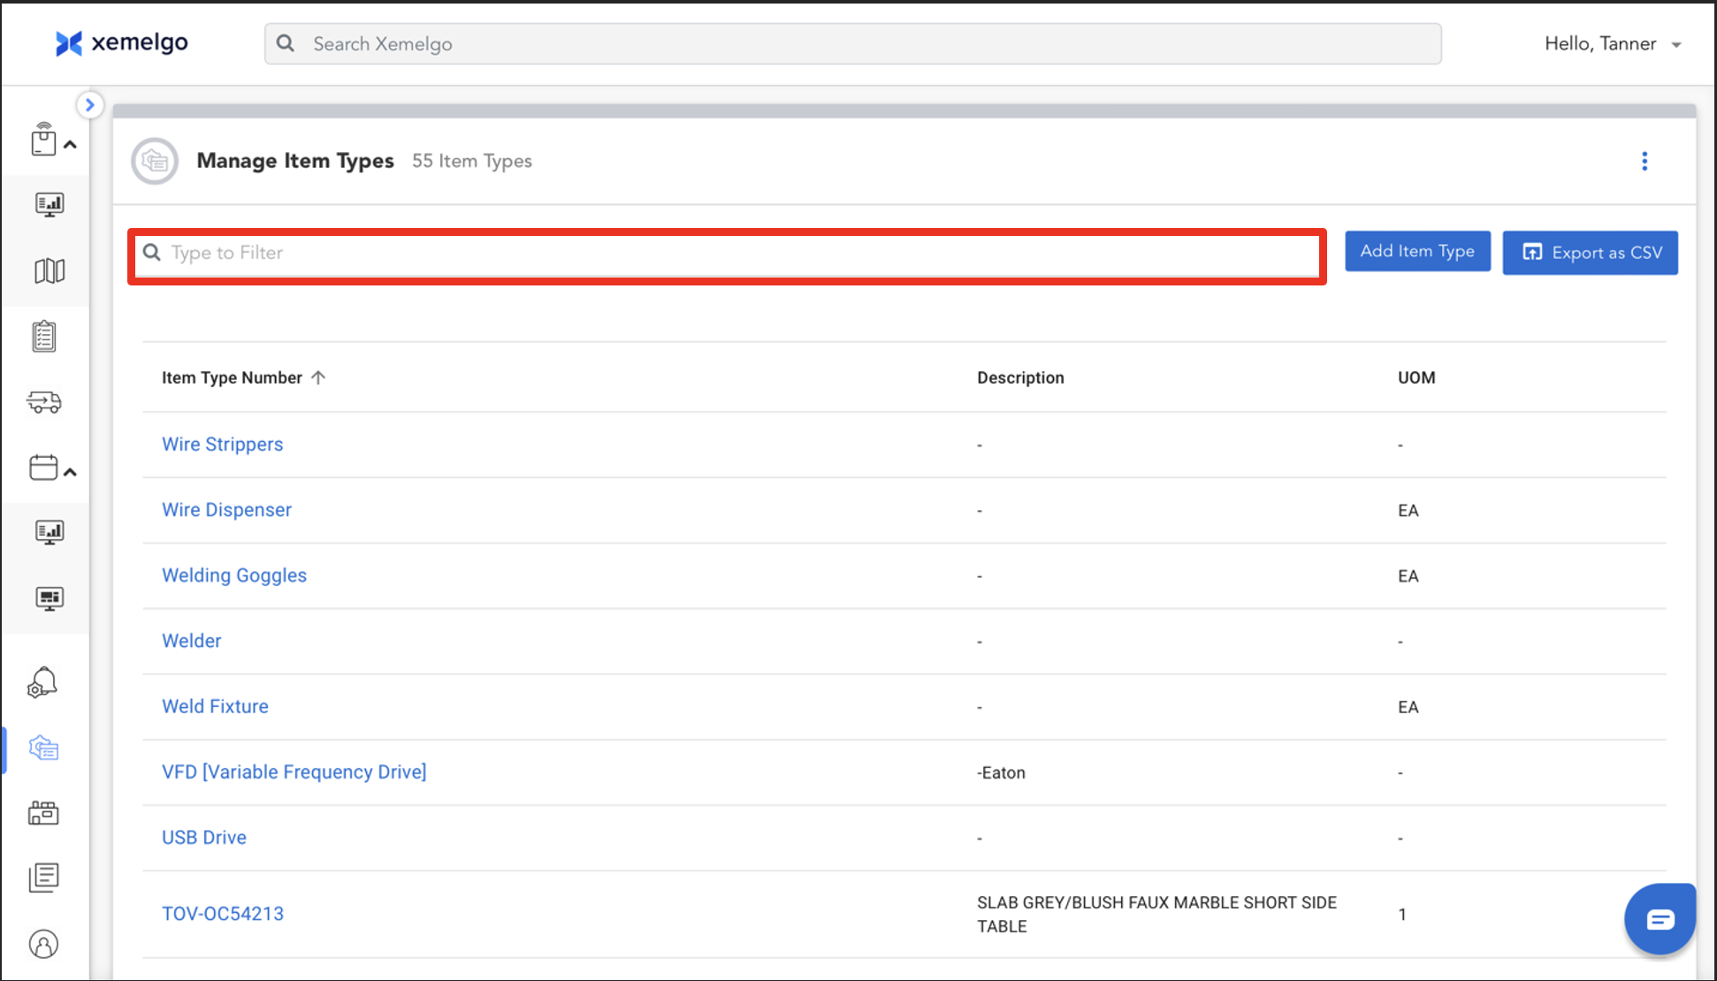Open the location management sidebar icon

43,813
